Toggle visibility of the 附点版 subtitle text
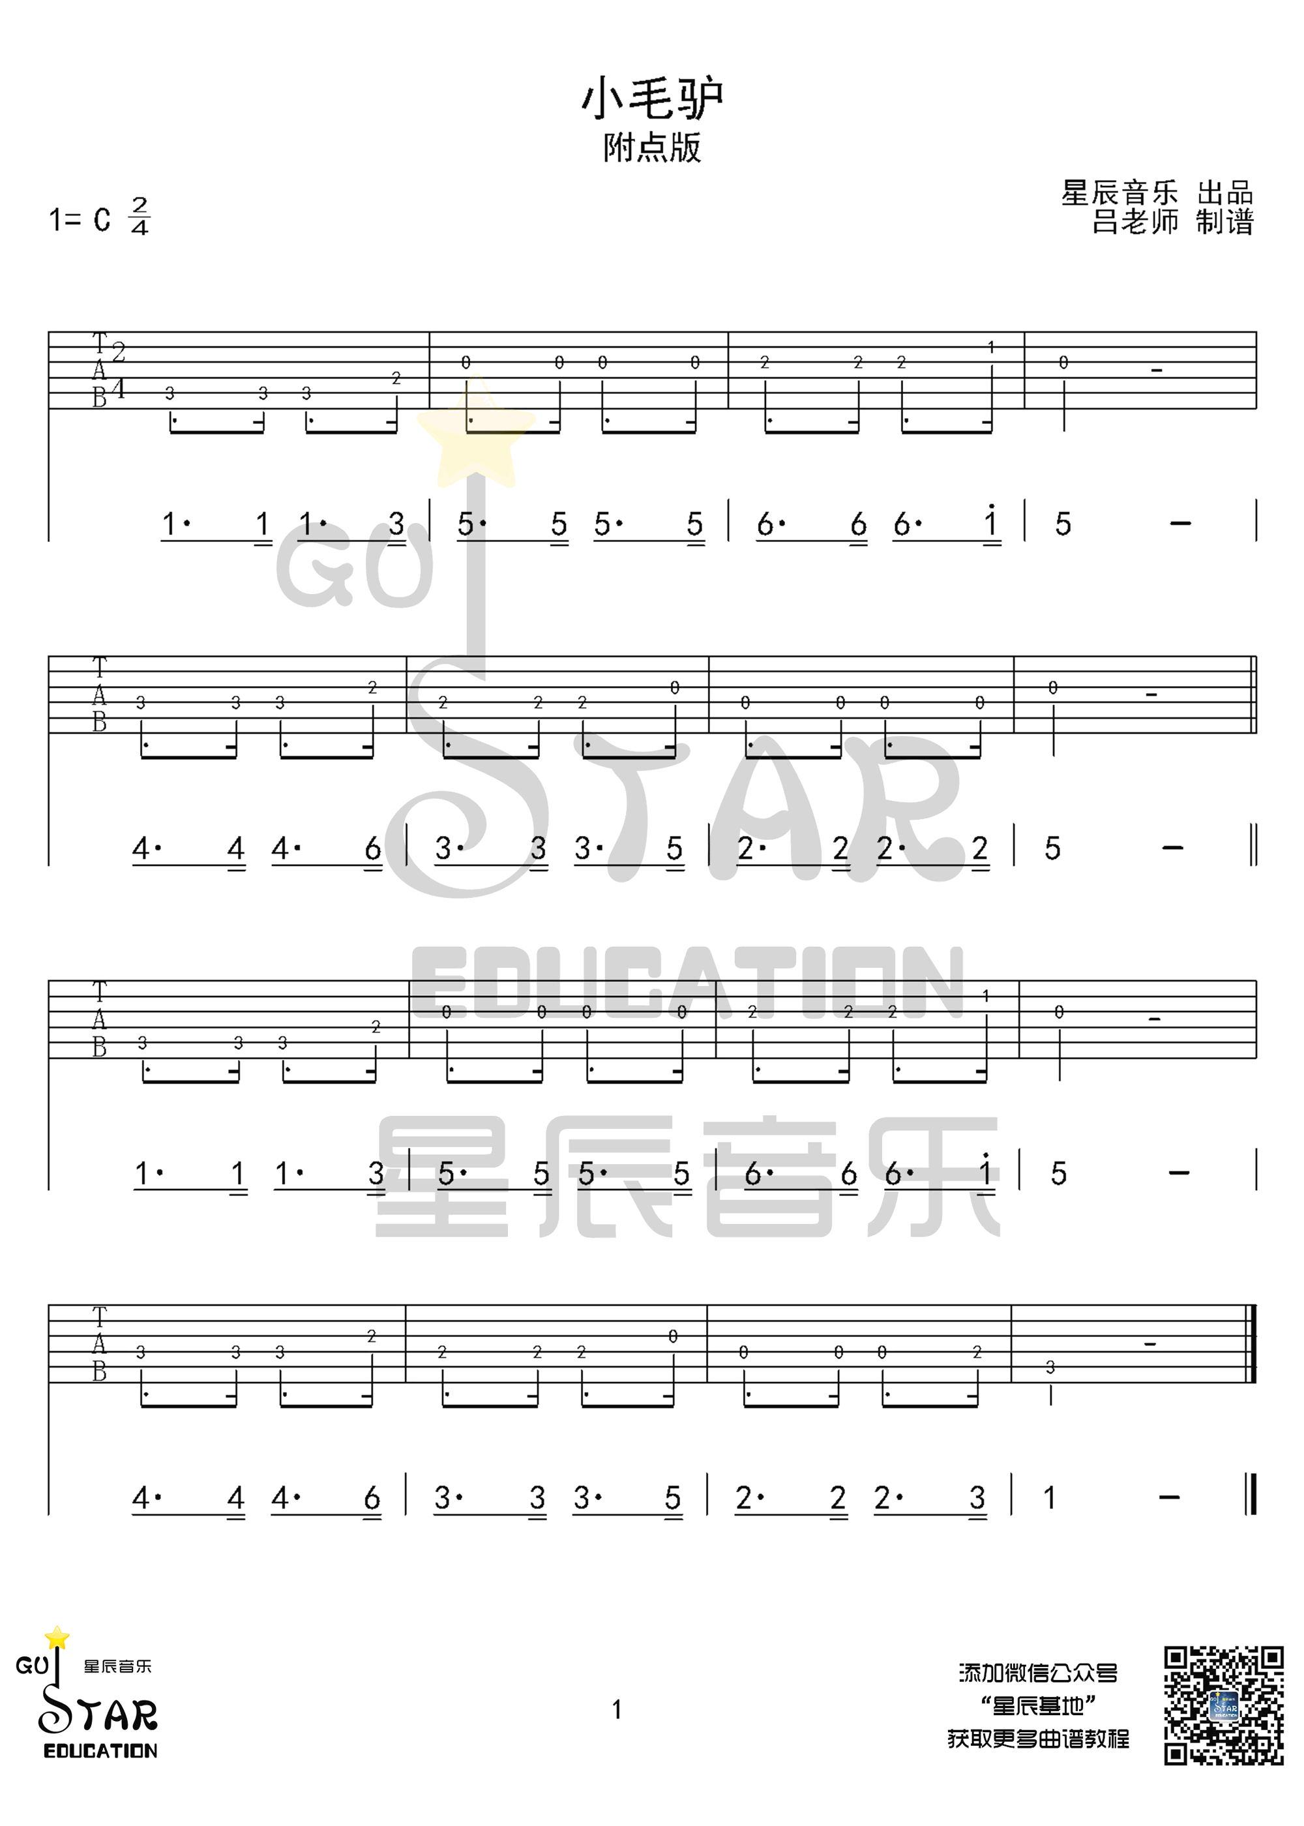The image size is (1304, 1826). pos(652,138)
